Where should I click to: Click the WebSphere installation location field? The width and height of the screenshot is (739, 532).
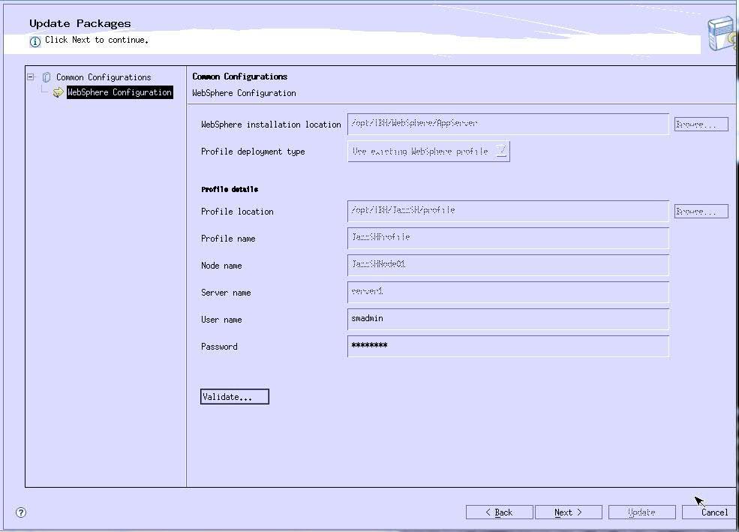508,124
